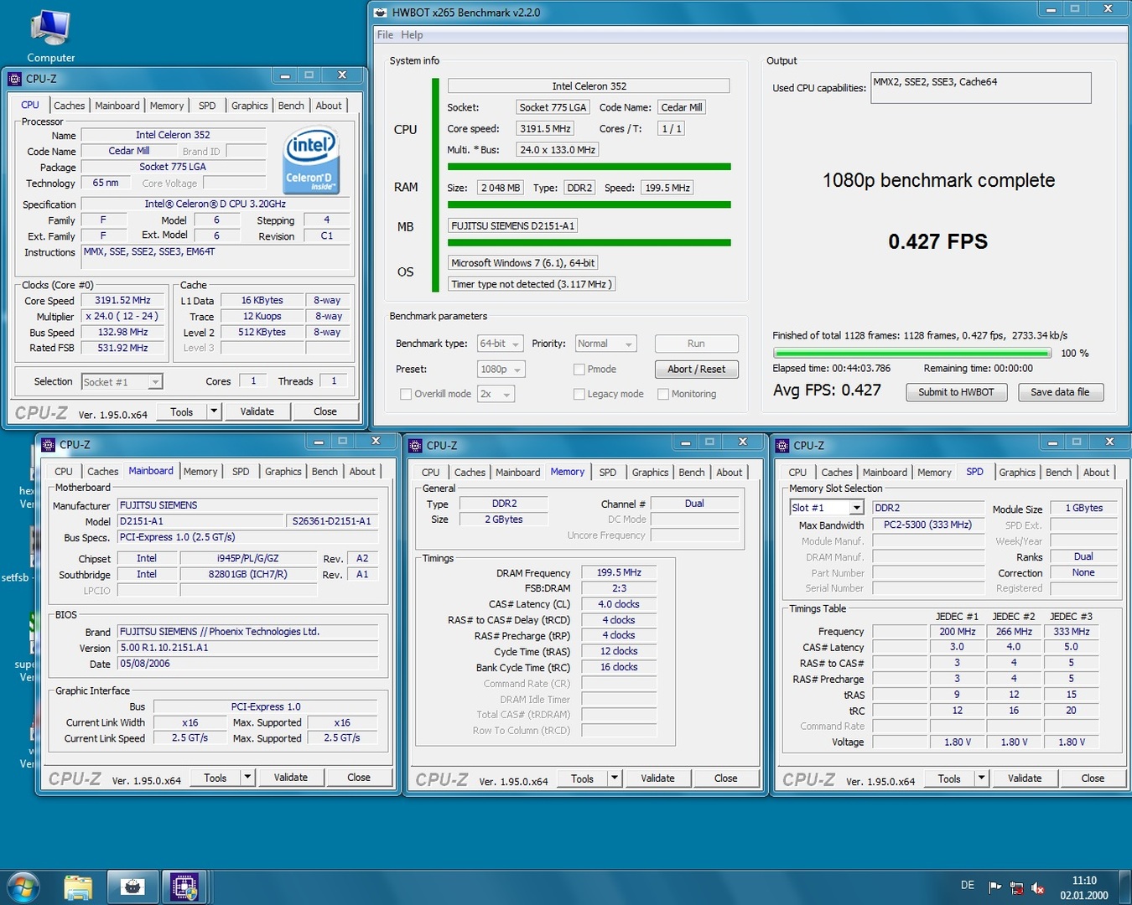Image resolution: width=1132 pixels, height=905 pixels.
Task: Open the File menu in HWBOT
Action: [x=385, y=35]
